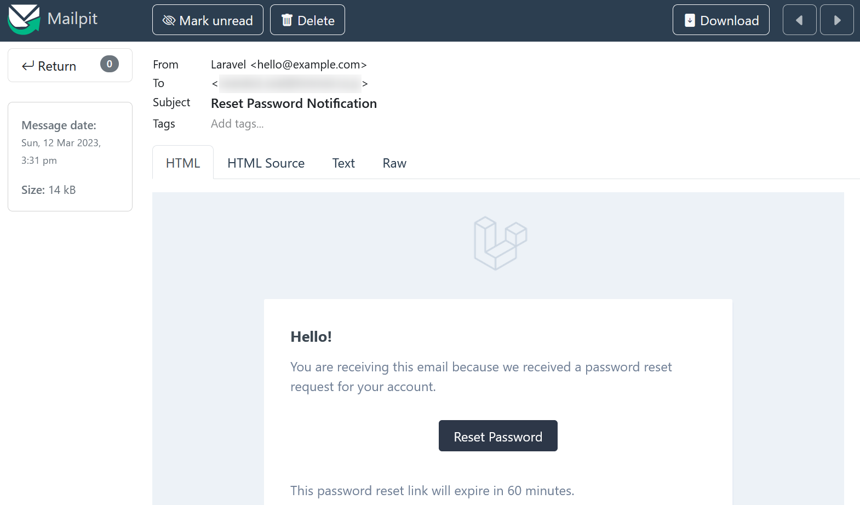Go to previous message with left arrow

click(800, 20)
